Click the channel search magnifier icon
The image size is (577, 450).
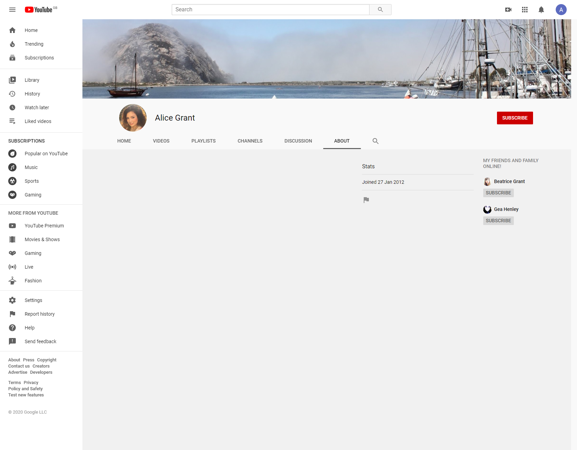coord(375,141)
